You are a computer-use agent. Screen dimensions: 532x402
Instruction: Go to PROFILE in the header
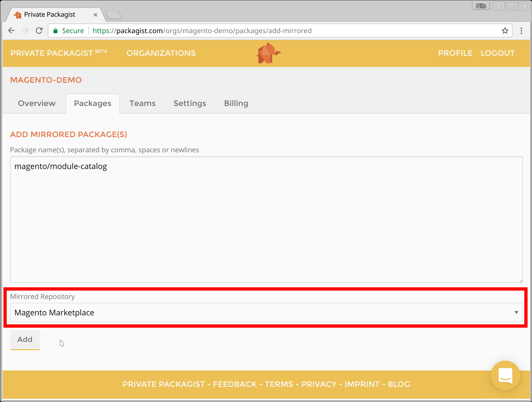(x=455, y=53)
